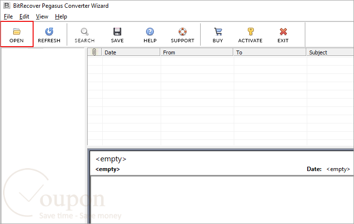Image resolution: width=354 pixels, height=224 pixels.
Task: Sort messages by the To column header
Action: [x=270, y=52]
